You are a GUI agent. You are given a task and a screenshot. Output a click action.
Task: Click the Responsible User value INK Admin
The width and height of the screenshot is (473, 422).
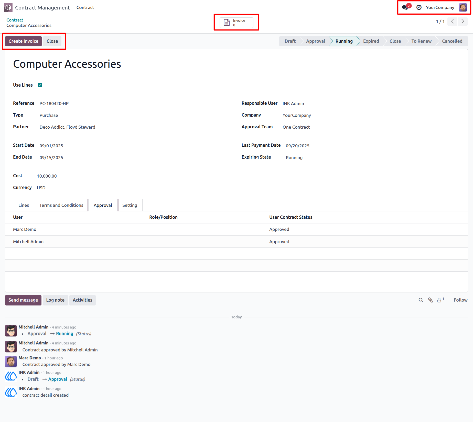293,104
